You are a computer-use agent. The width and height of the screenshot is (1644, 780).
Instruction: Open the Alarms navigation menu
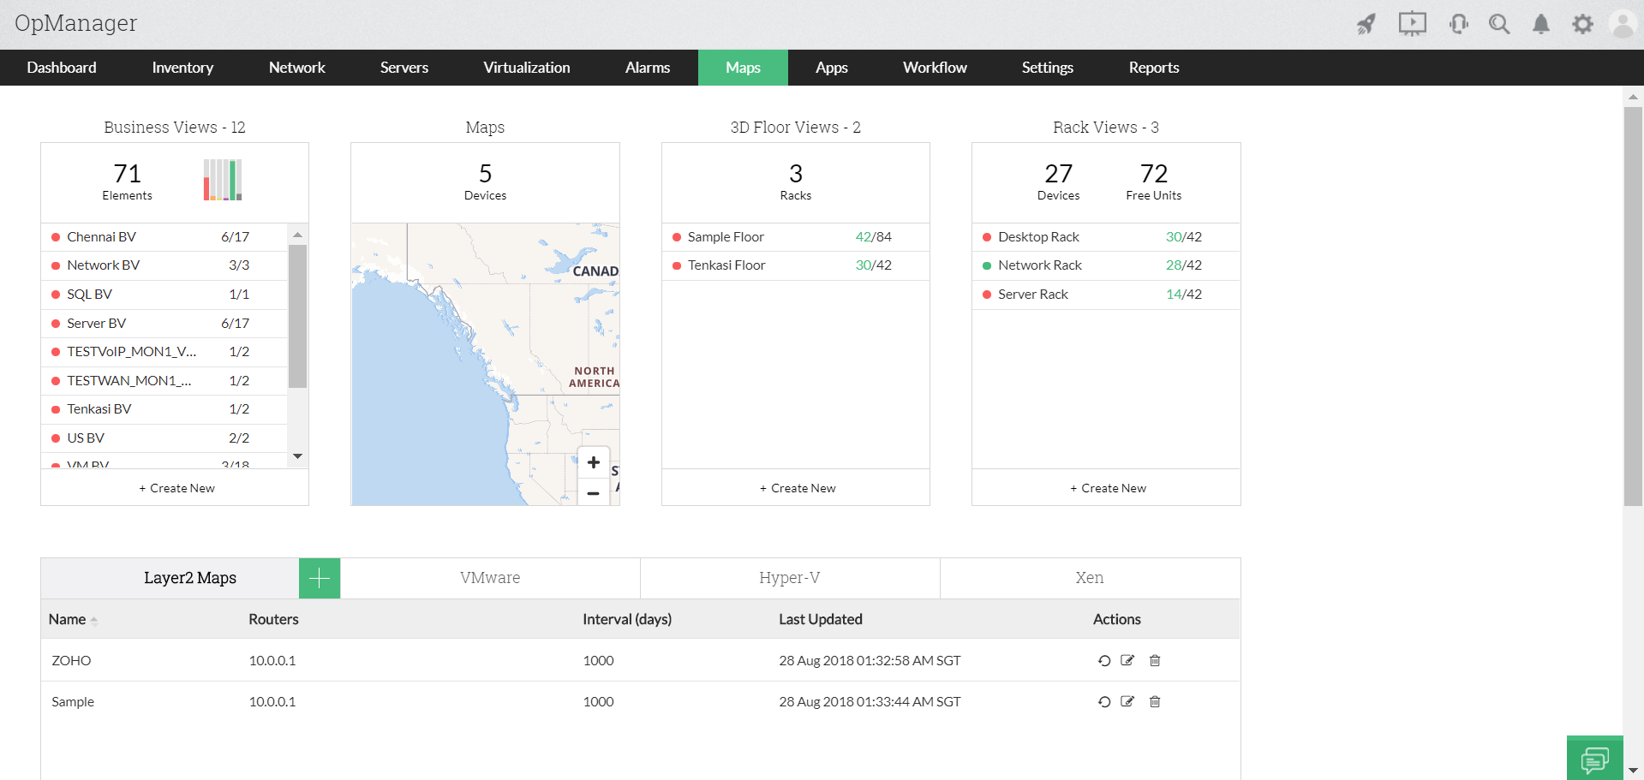coord(648,67)
